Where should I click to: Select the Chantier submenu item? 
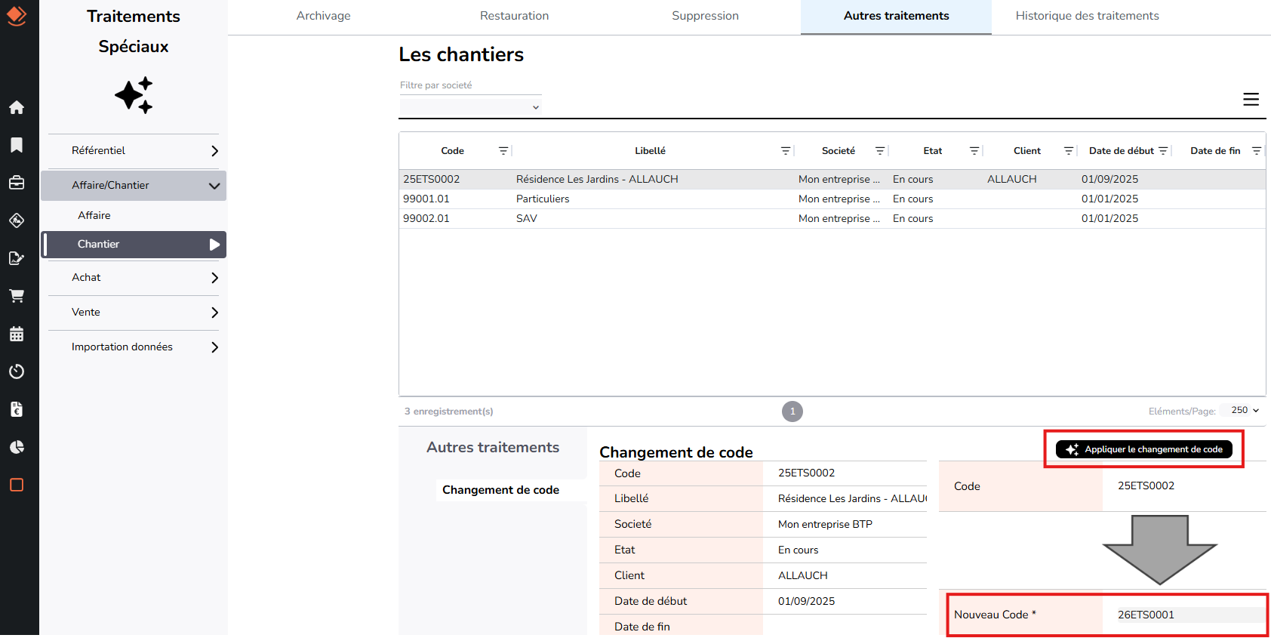[134, 245]
